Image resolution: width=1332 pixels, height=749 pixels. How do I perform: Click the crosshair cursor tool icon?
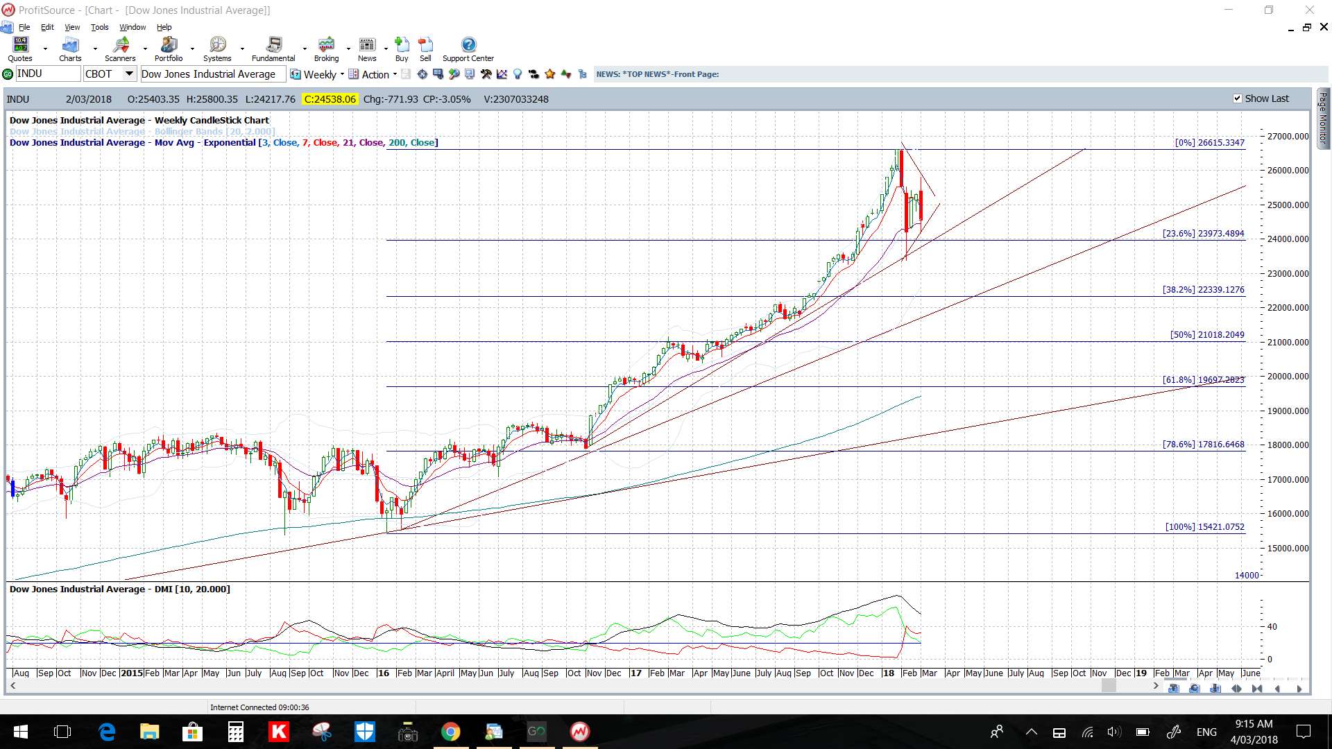(x=422, y=74)
